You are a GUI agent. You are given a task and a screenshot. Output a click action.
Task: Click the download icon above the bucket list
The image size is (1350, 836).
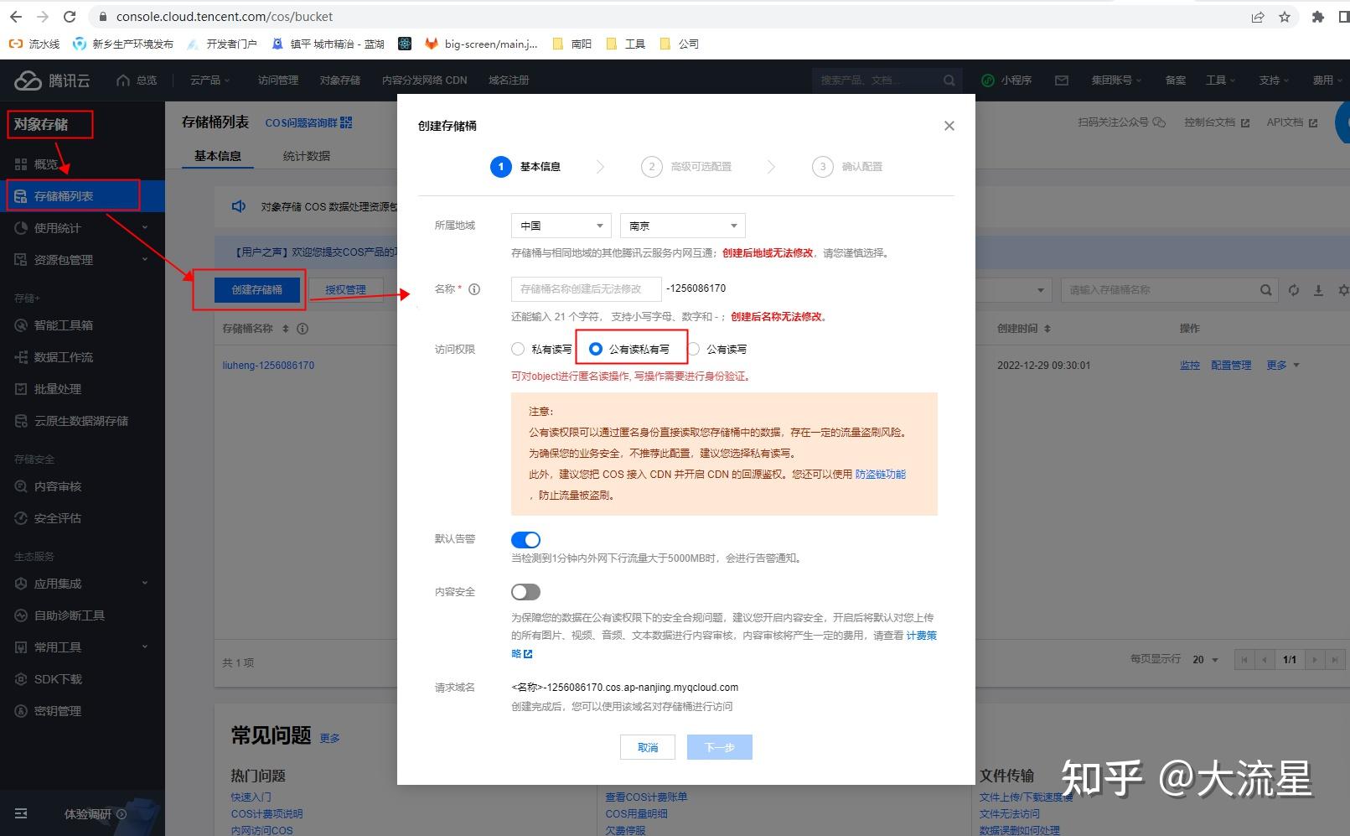(x=1318, y=290)
